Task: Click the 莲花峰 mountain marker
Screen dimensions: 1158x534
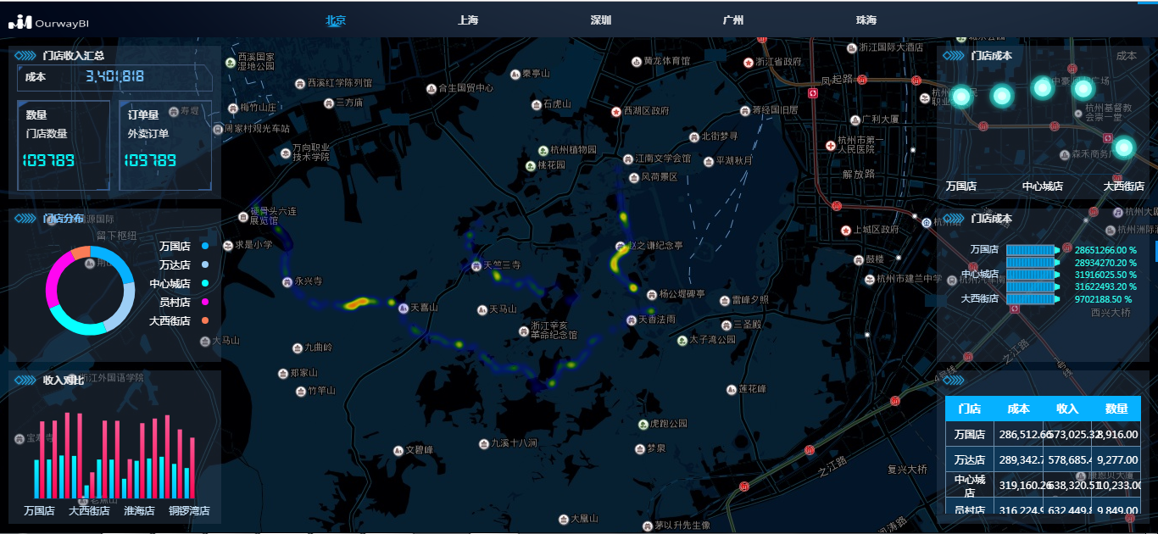Action: click(x=731, y=389)
